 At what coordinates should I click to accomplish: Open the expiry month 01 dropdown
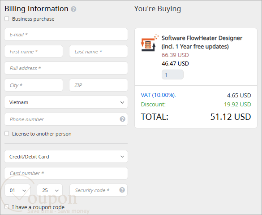point(17,190)
